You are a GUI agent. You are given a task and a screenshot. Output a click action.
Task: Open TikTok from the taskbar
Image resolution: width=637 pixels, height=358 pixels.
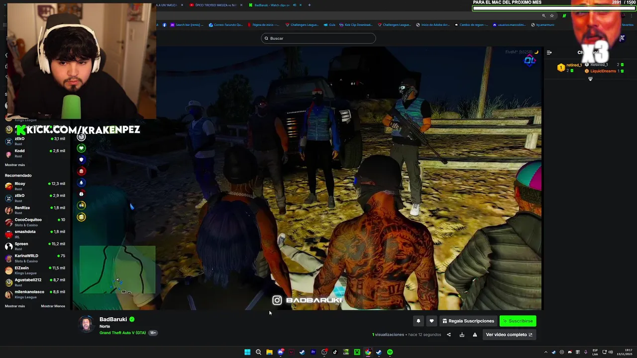pyautogui.click(x=335, y=352)
